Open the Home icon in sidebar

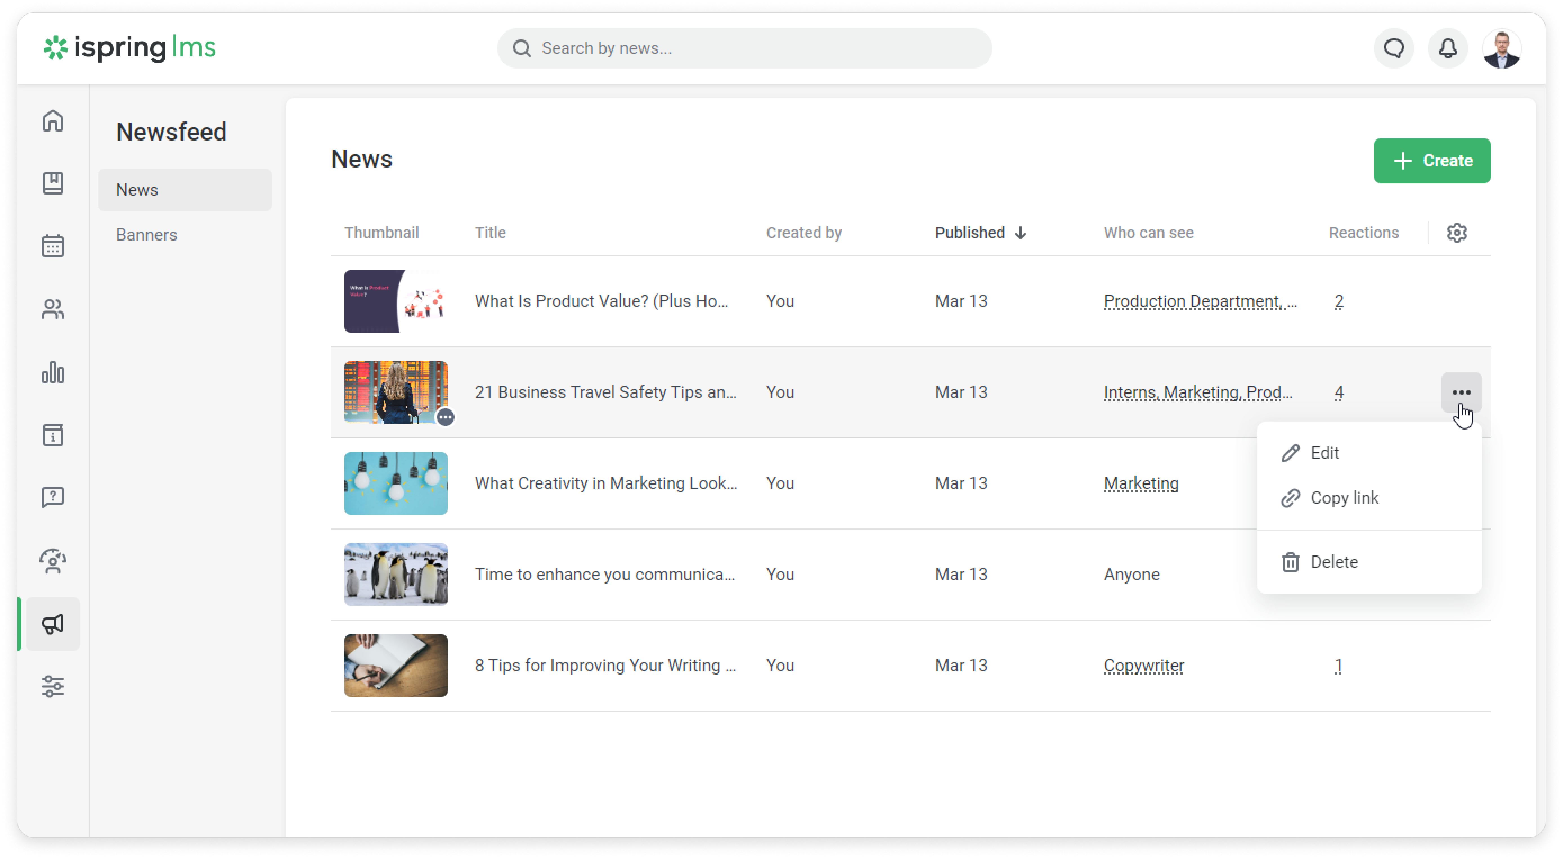pos(53,121)
